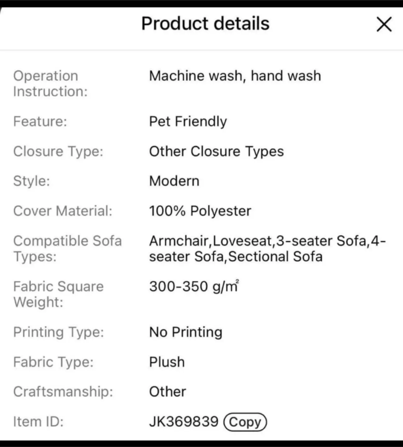
Task: Select the Fabric Square Weight label
Action: tap(58, 294)
